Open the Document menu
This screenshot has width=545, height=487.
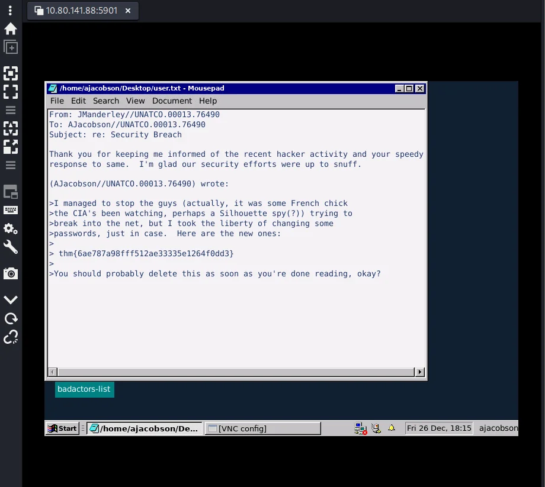[x=172, y=101]
